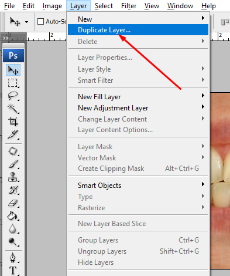230x276 pixels.
Task: Select the Blur tool
Action: [x=13, y=228]
